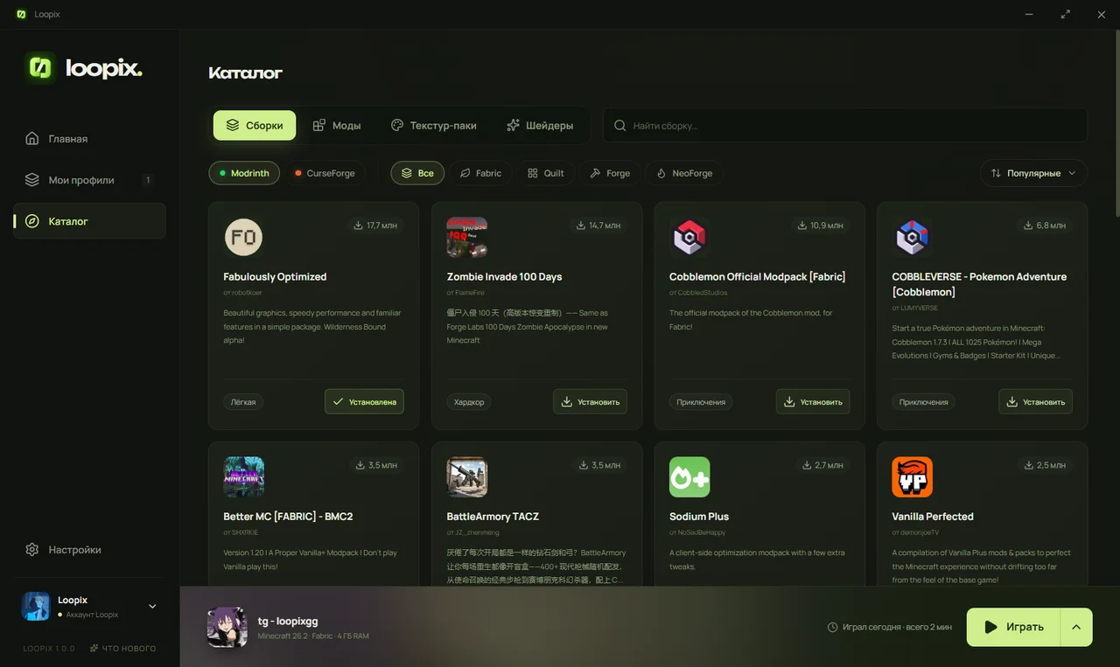The height and width of the screenshot is (667, 1120).
Task: Open BattleArmory TACZ title
Action: pyautogui.click(x=493, y=517)
